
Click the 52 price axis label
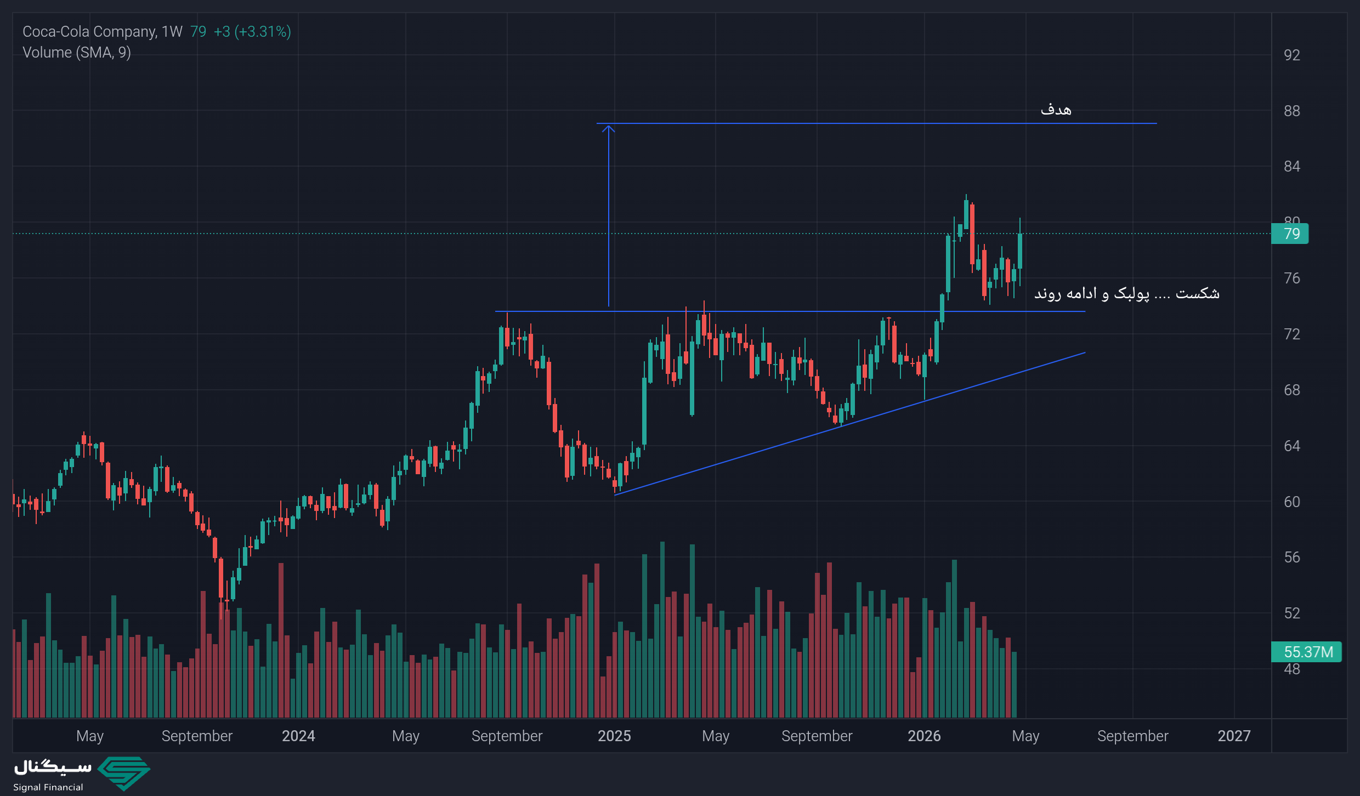tap(1292, 613)
